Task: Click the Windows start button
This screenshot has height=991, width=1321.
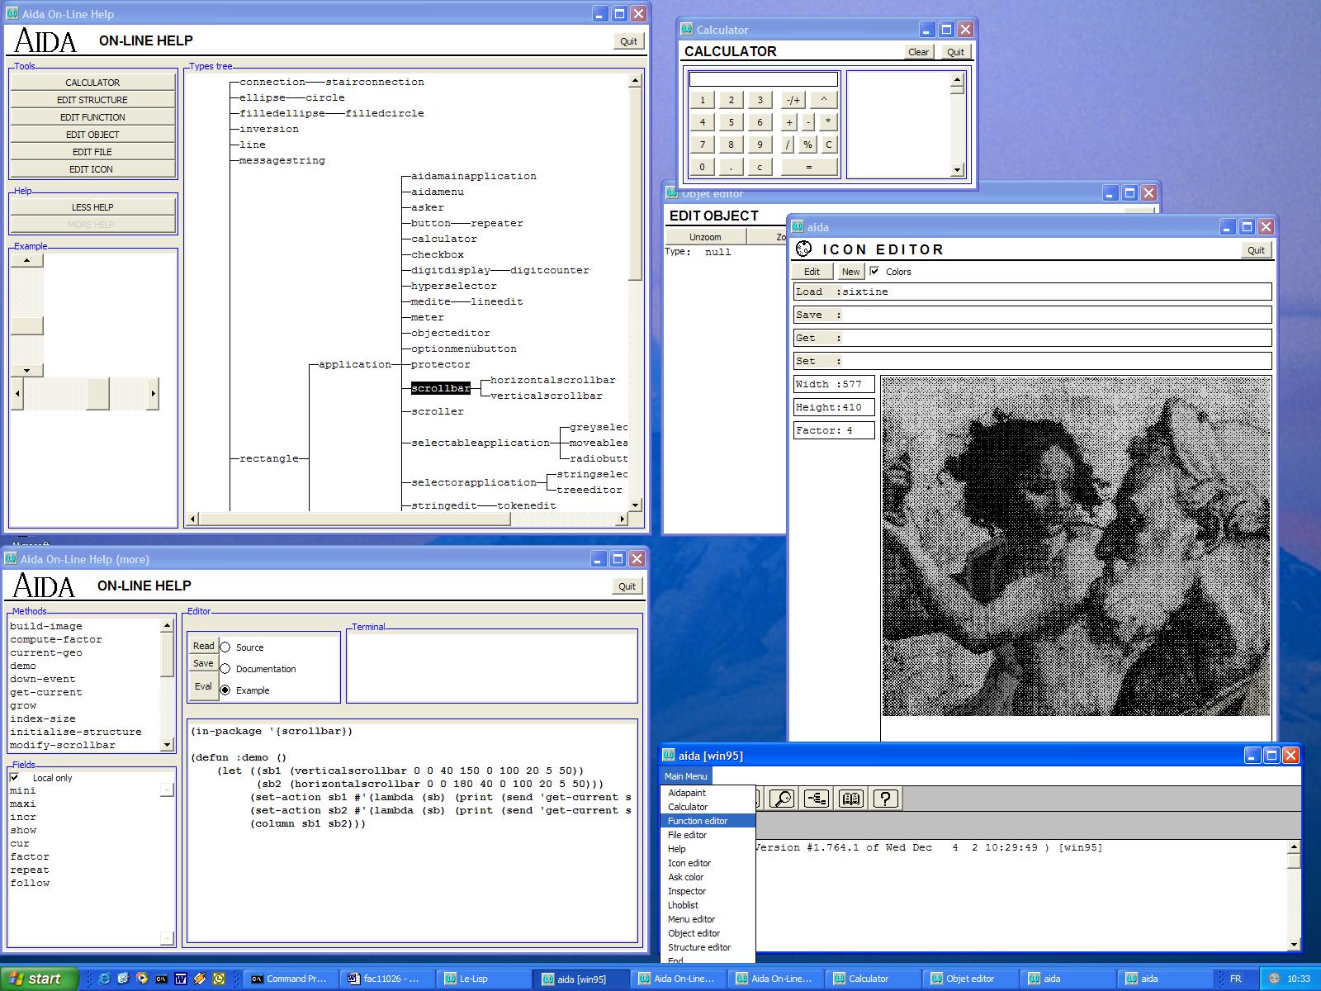Action: (40, 979)
